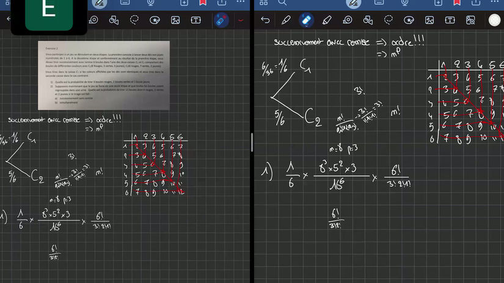Select Lasso tool in left note window
Screen dimensions: 504x283
point(134,20)
